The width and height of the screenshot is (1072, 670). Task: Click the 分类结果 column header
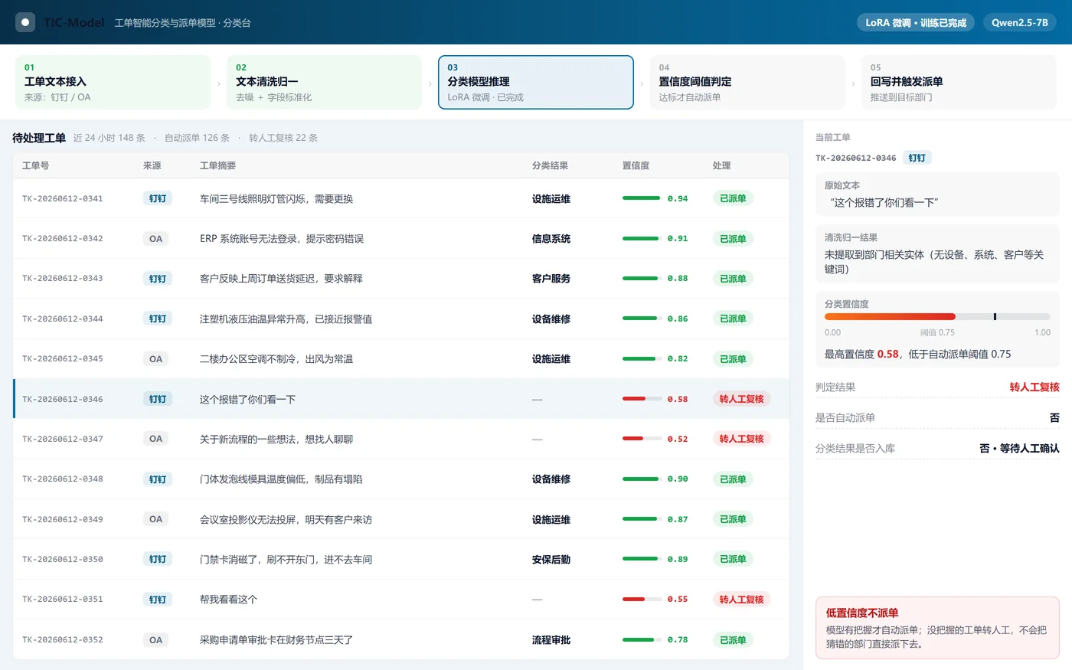(550, 165)
